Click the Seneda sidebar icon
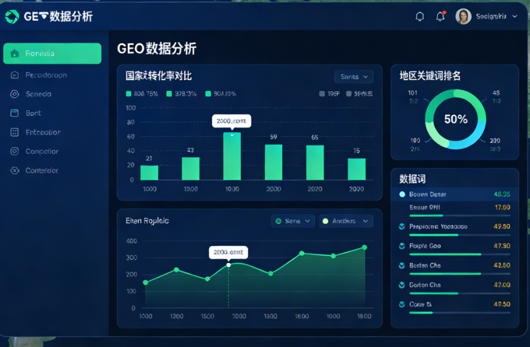The width and height of the screenshot is (530, 347). point(14,94)
